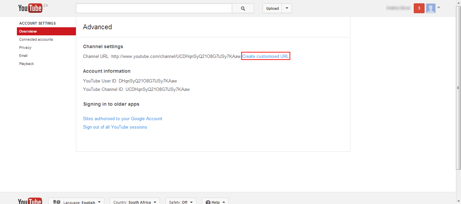
Task: Open the Privacy settings section
Action: (25, 47)
